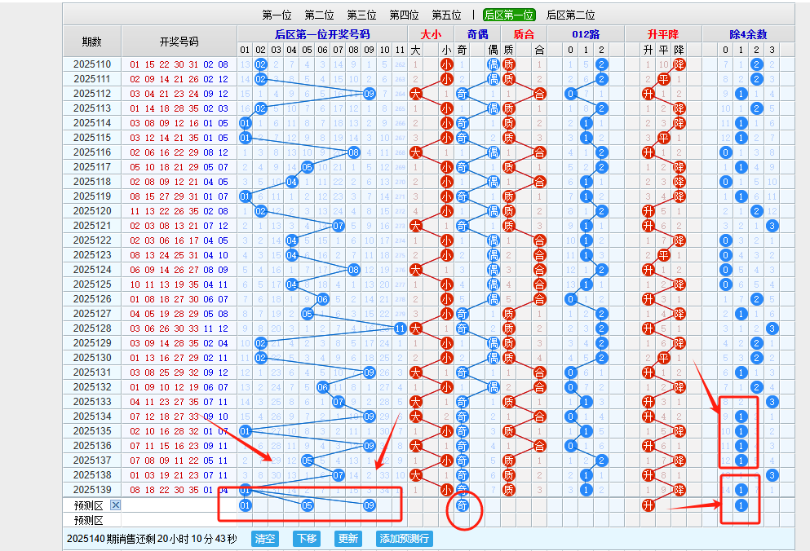The height and width of the screenshot is (551, 810).
Task: Click the 后区第一位开奖号码 header
Action: [322, 34]
